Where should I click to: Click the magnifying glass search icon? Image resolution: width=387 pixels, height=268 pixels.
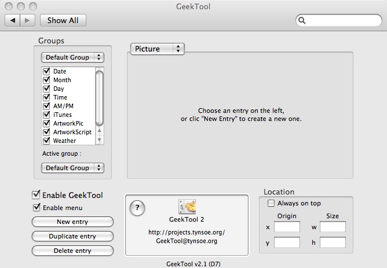pos(302,20)
